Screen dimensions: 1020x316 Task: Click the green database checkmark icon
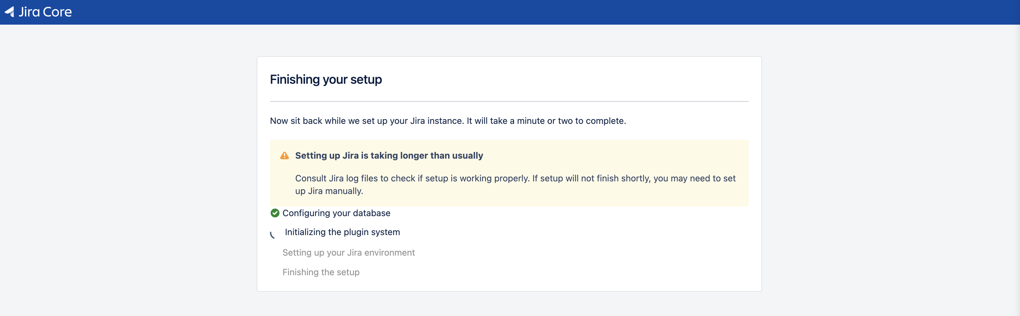(x=275, y=213)
